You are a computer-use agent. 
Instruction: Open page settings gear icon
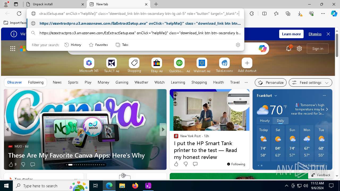tap(299, 49)
